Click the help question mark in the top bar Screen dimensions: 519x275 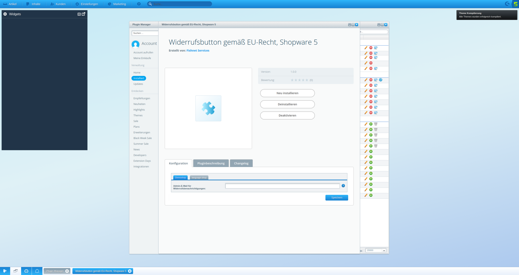pyautogui.click(x=139, y=4)
